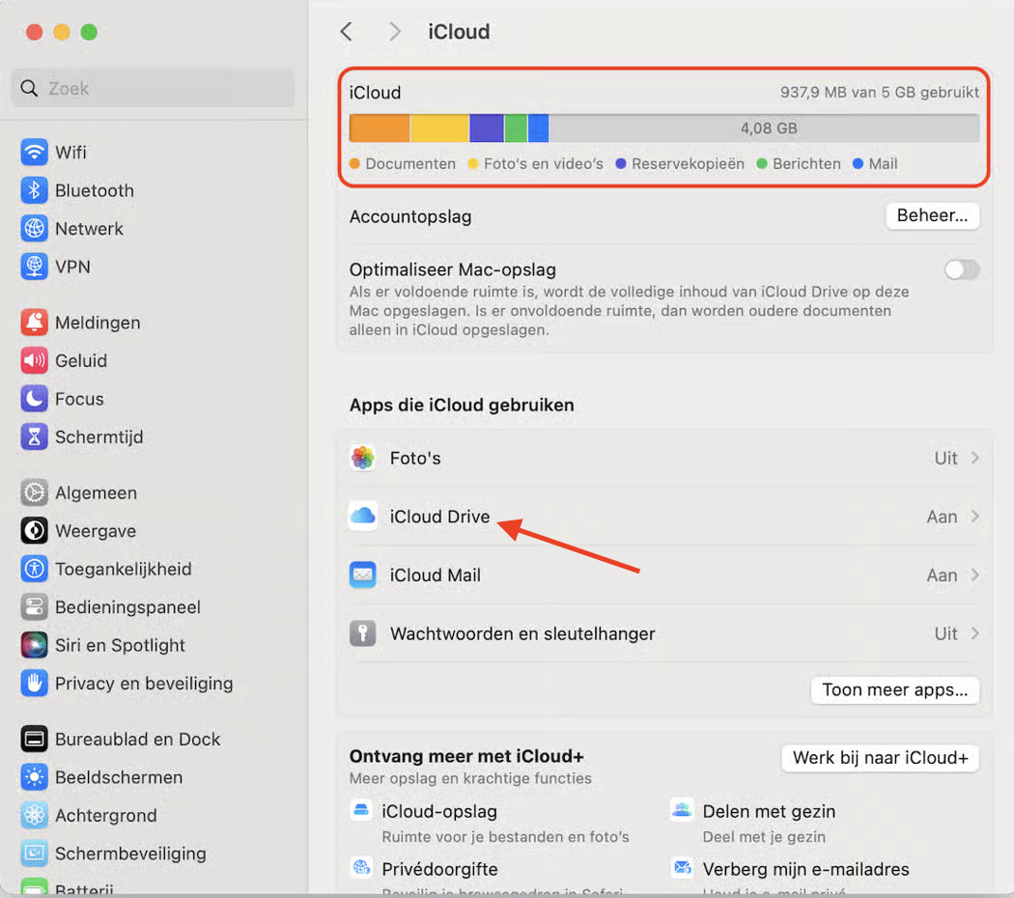Open the Algemeen settings section

click(32, 492)
